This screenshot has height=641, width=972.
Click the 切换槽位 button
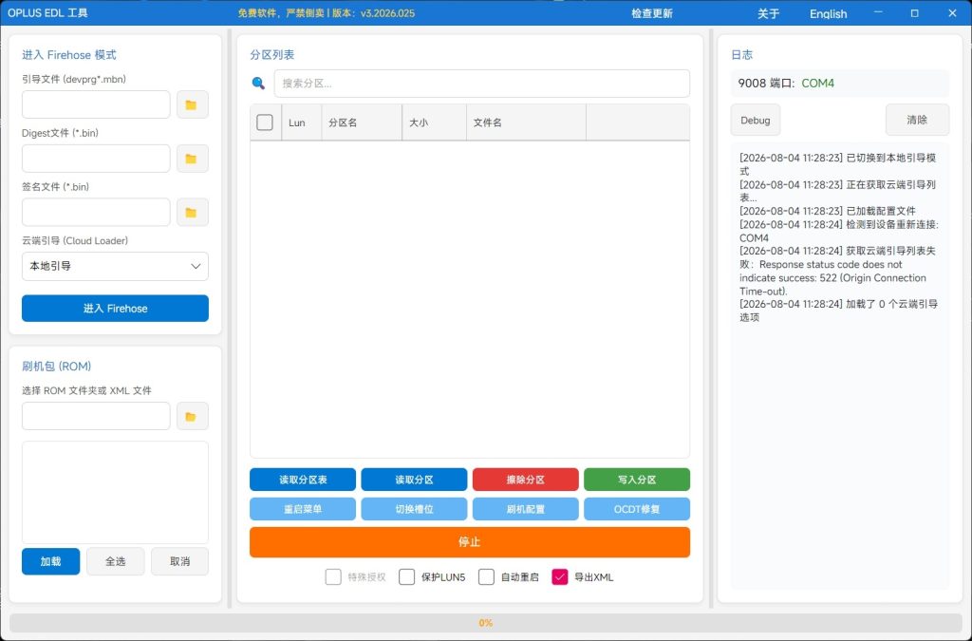[414, 509]
